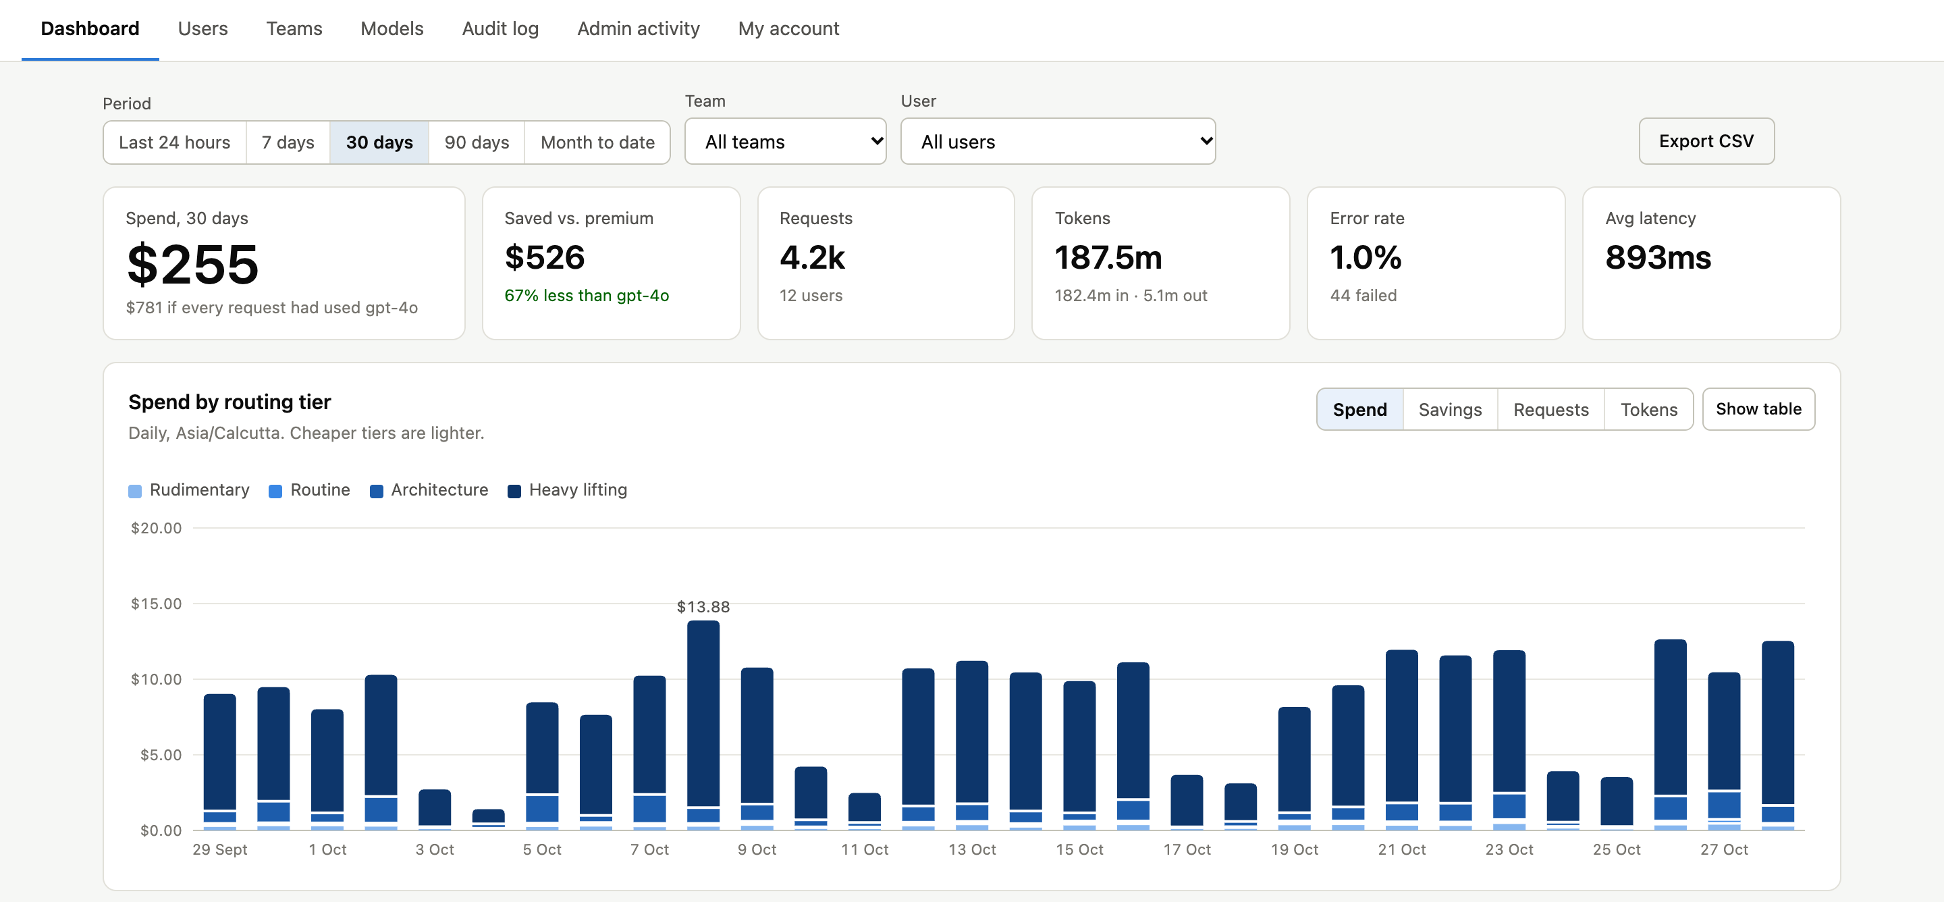
Task: Go to My account tab
Action: click(788, 28)
